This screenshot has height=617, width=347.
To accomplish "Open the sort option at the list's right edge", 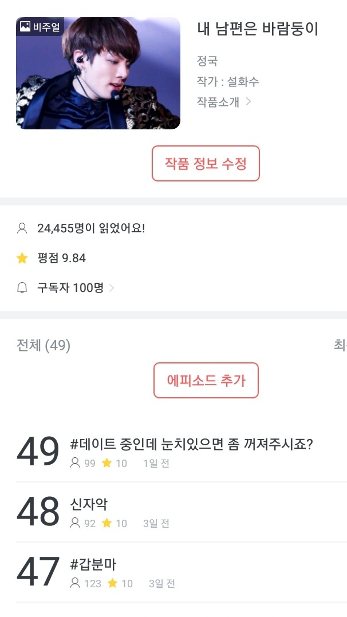I will 340,345.
